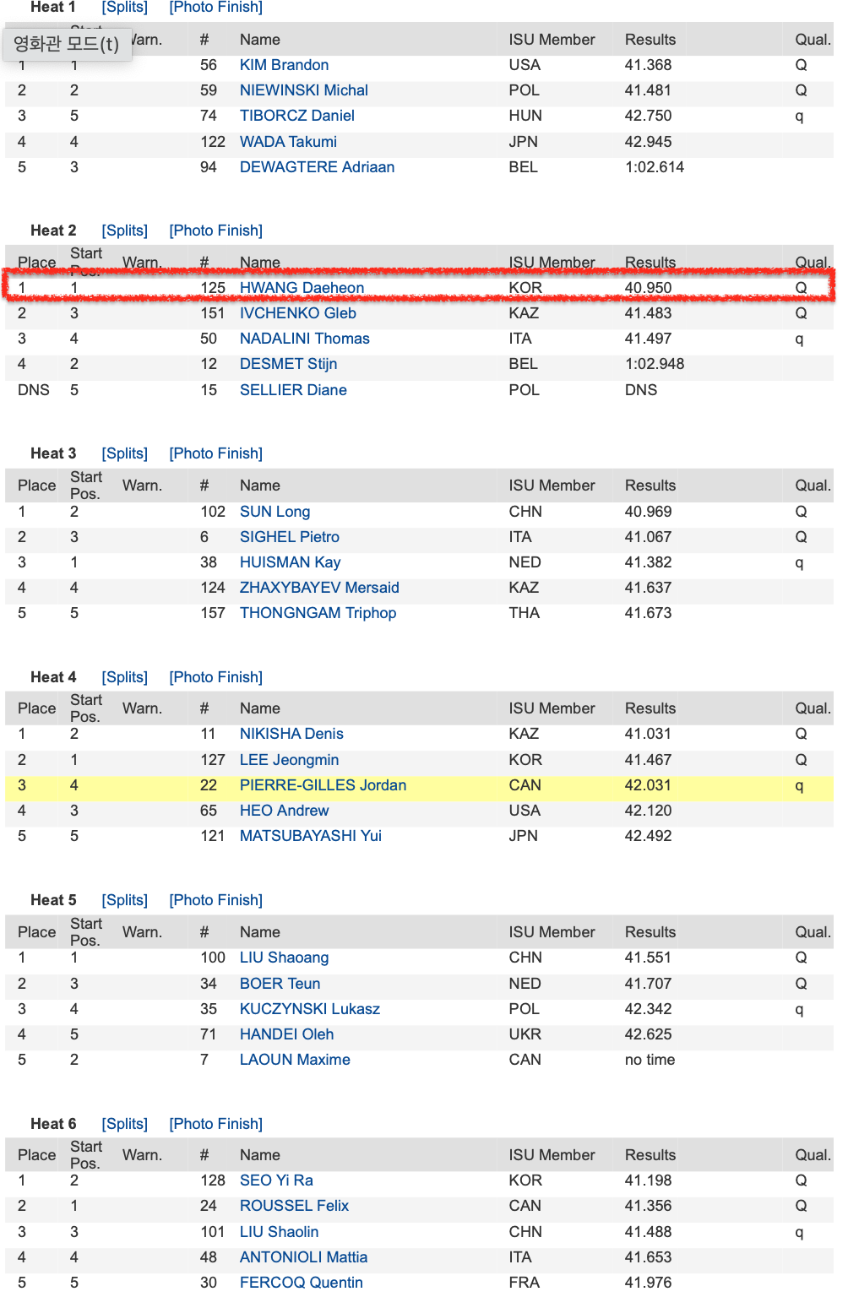Select the SUN Long athlete link
The width and height of the screenshot is (848, 1297).
(x=275, y=512)
